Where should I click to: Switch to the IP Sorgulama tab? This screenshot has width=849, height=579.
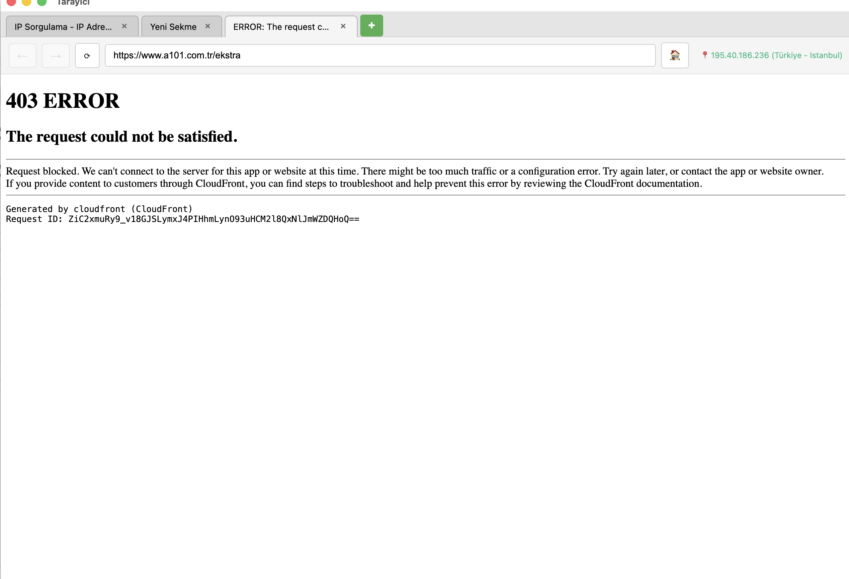pyautogui.click(x=72, y=26)
